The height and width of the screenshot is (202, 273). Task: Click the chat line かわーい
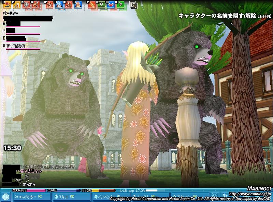tap(22, 180)
